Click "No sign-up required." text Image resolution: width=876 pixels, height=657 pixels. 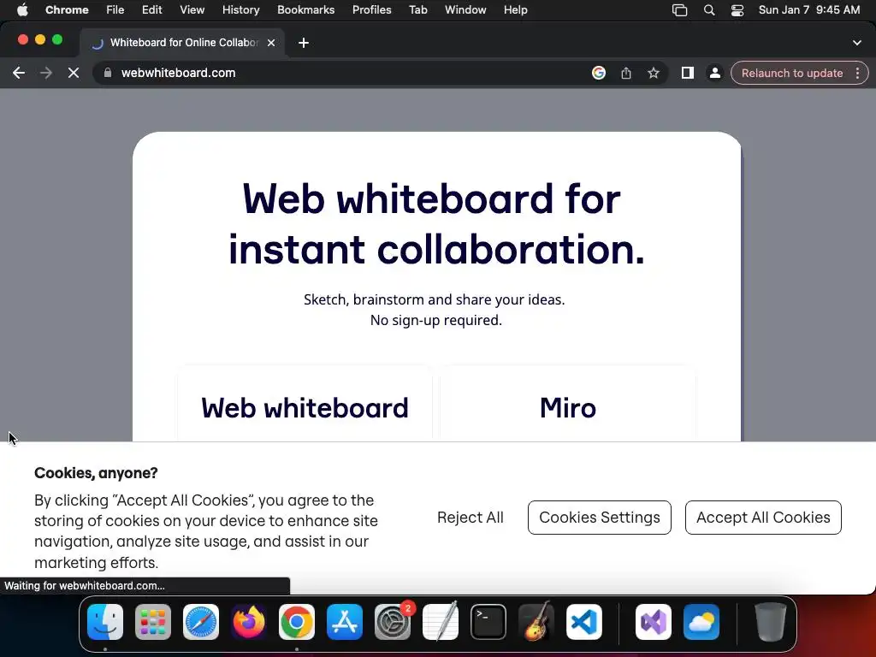click(x=435, y=320)
